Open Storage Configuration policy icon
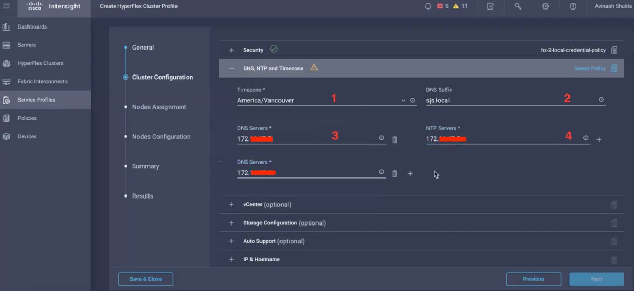634x291 pixels. click(x=614, y=223)
